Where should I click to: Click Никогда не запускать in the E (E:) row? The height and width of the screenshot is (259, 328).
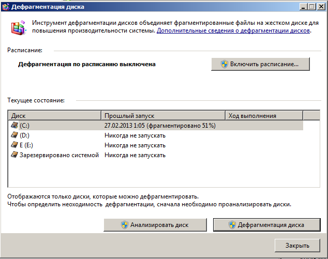click(x=135, y=145)
